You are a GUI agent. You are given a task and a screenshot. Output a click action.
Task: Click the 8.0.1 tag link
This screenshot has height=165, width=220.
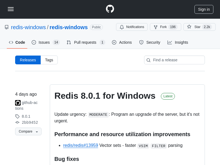tap(26, 116)
